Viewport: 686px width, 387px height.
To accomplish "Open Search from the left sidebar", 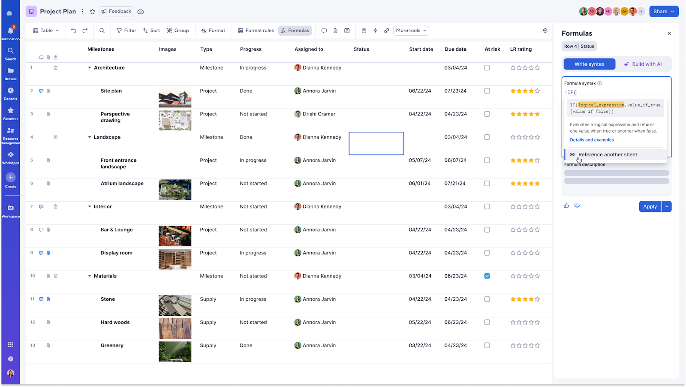I will coord(10,53).
